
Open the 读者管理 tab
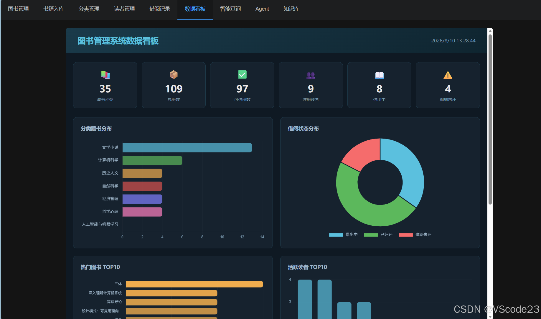click(124, 9)
